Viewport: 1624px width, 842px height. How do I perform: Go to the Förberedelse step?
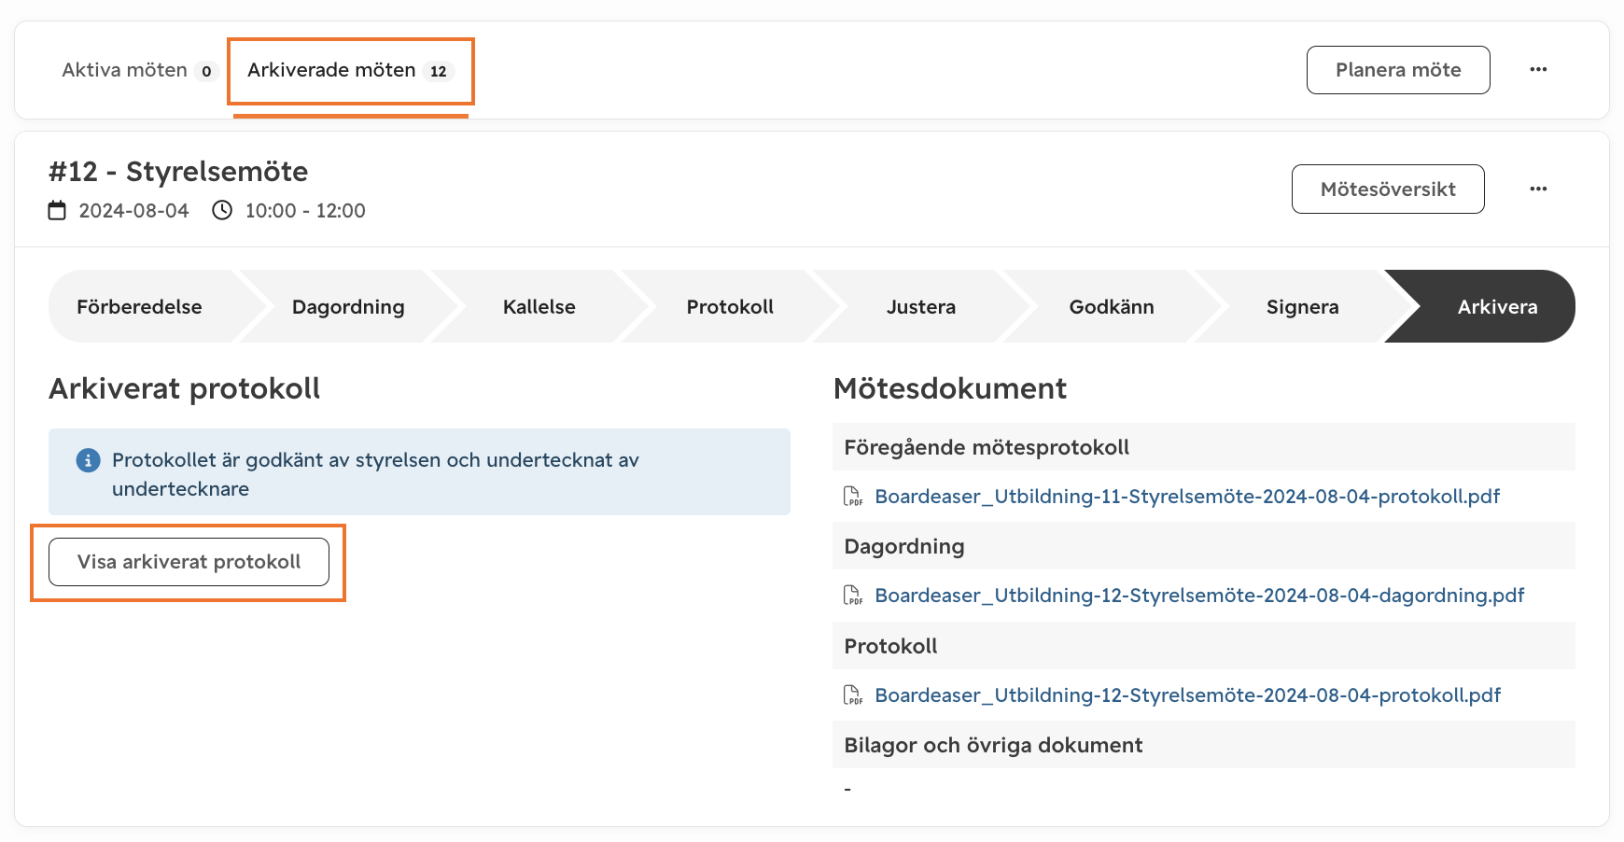[140, 306]
